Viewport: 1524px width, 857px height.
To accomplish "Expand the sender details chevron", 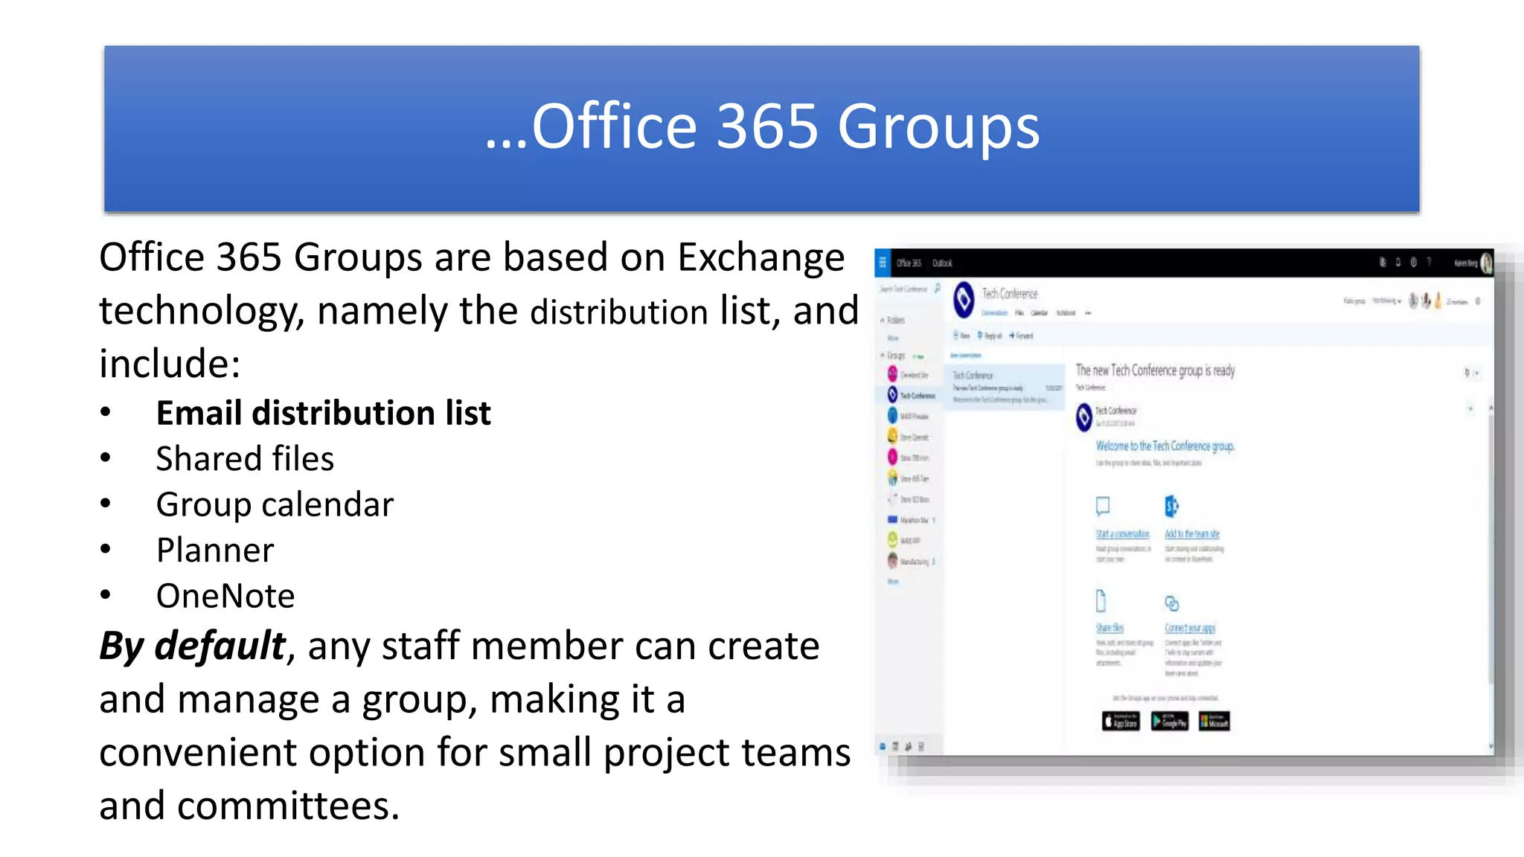I will coord(1470,409).
